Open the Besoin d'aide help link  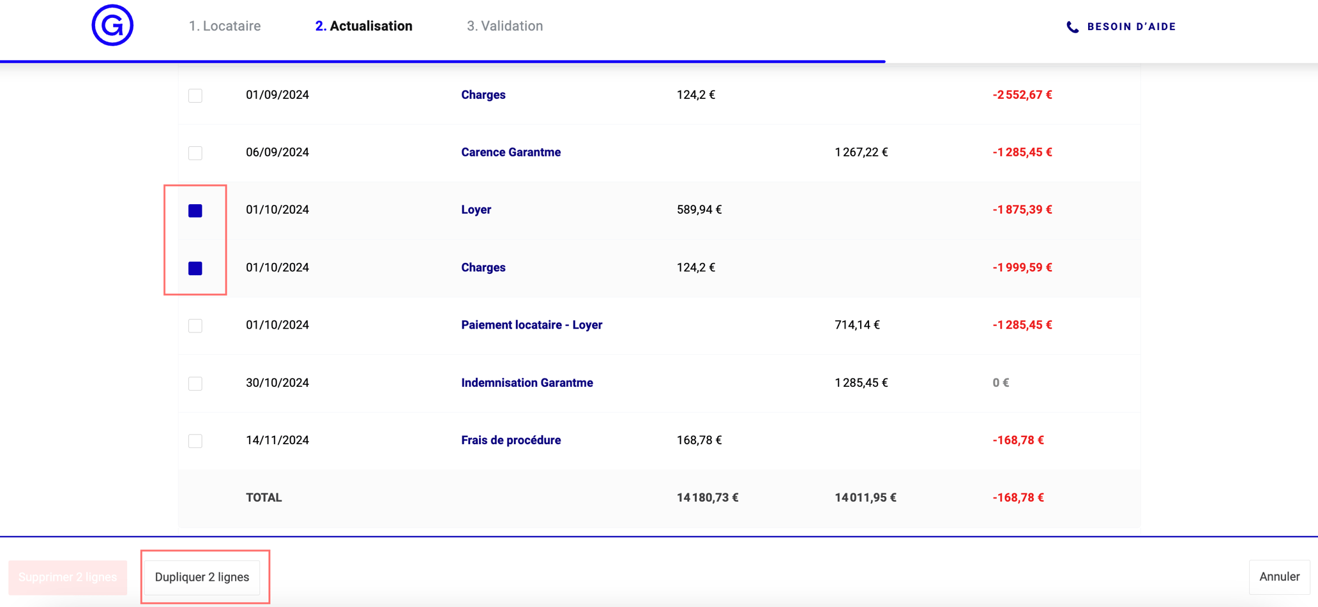point(1131,27)
